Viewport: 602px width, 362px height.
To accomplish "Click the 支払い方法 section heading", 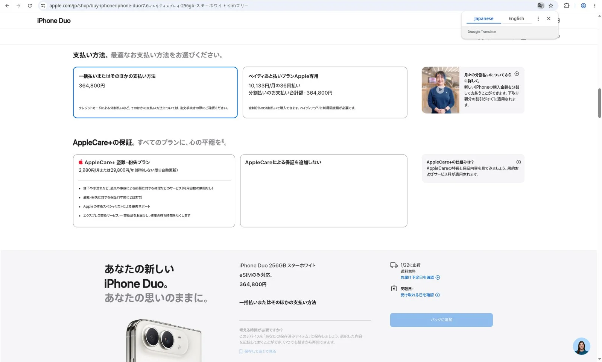I will point(91,55).
